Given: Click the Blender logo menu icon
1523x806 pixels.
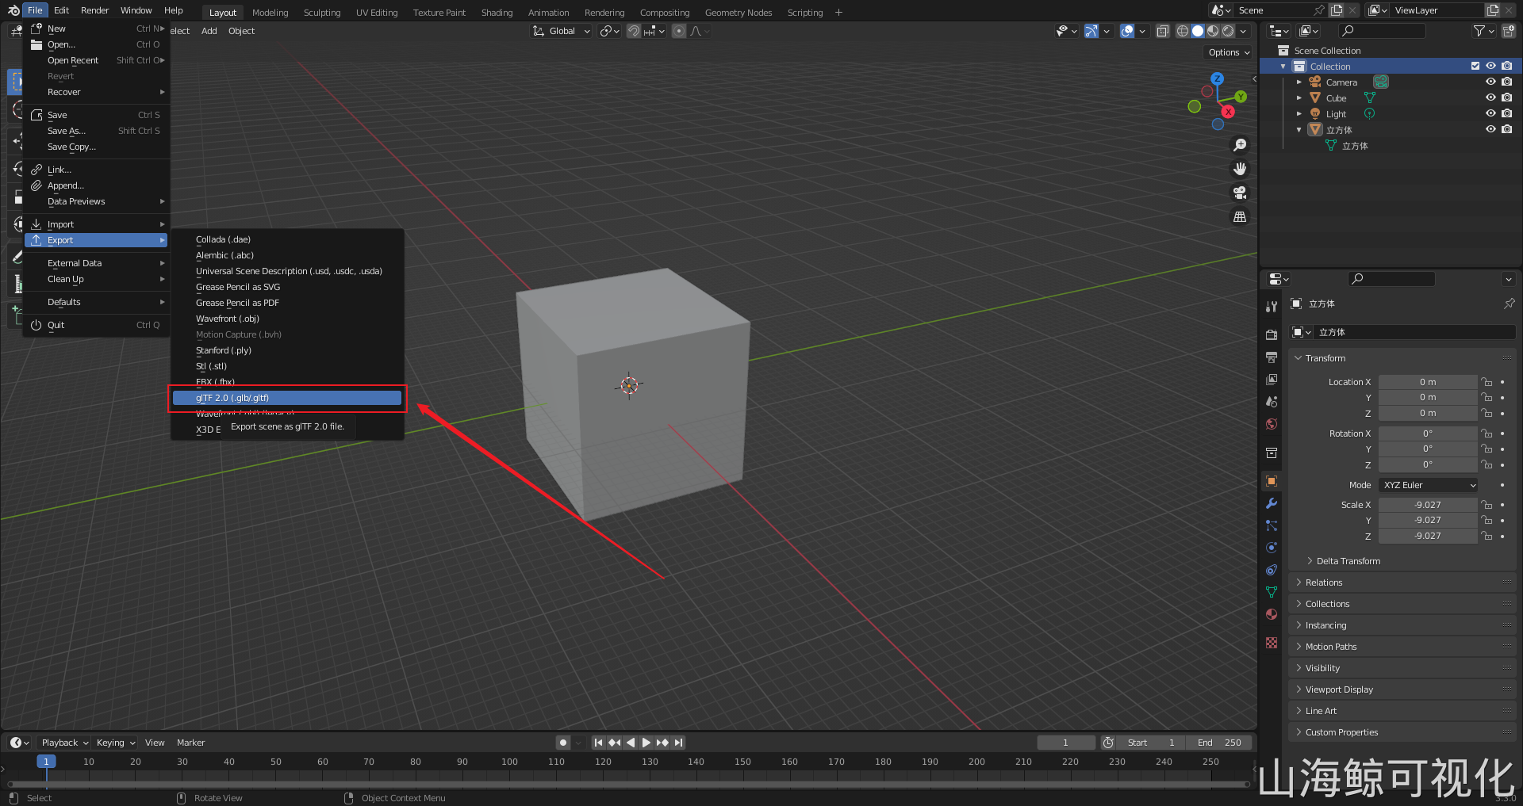Looking at the screenshot, I should [13, 10].
